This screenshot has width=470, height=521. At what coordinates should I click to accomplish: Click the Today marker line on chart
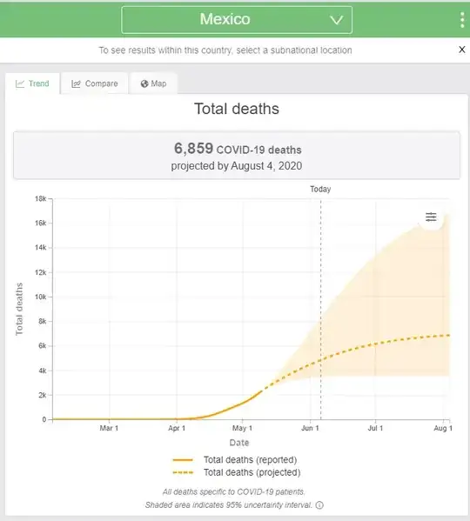(x=321, y=309)
